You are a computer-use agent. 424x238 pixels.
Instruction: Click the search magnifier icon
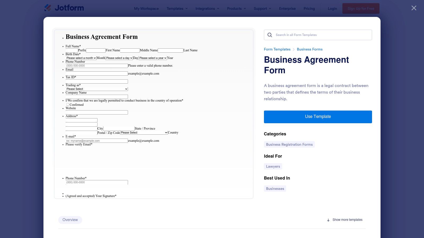pos(270,35)
